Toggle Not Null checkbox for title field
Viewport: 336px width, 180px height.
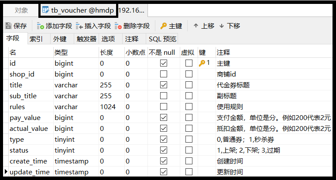coord(164,85)
